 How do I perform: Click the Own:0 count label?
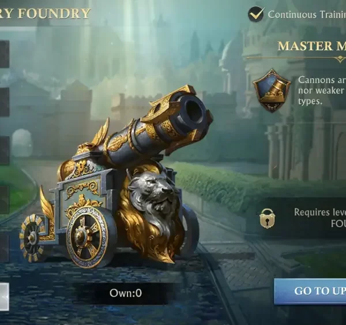click(126, 293)
